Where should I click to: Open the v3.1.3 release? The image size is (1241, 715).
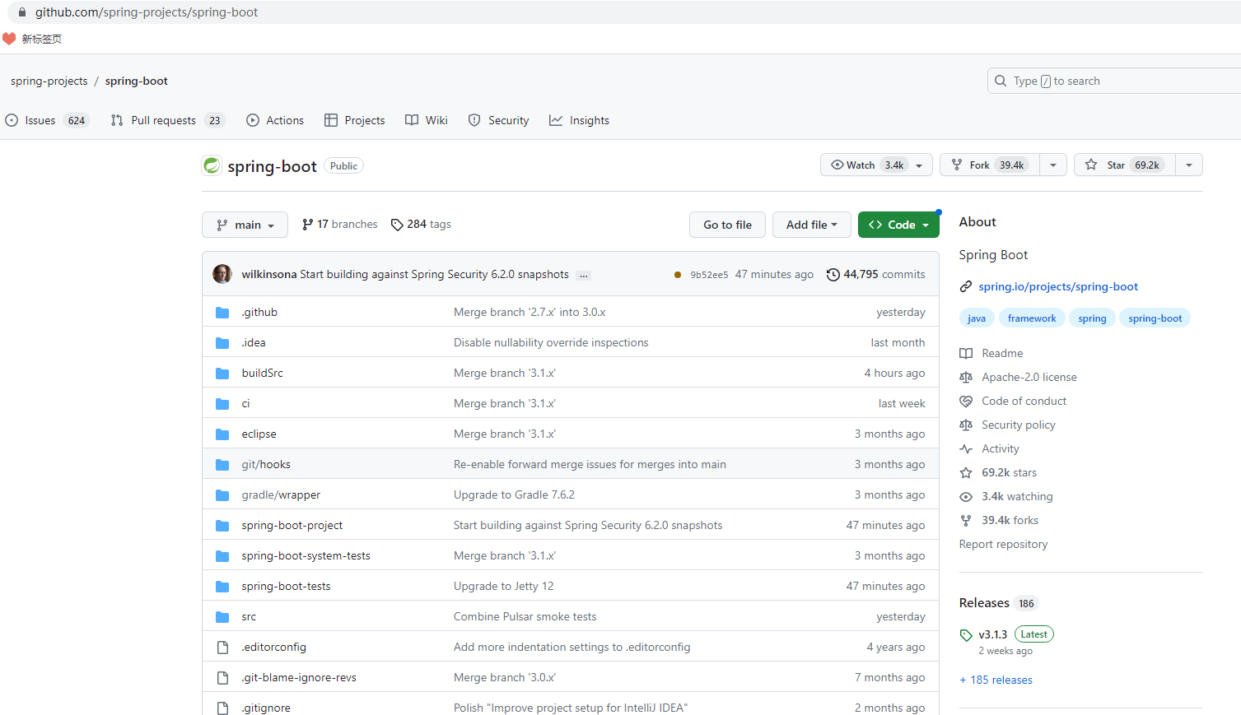coord(992,635)
